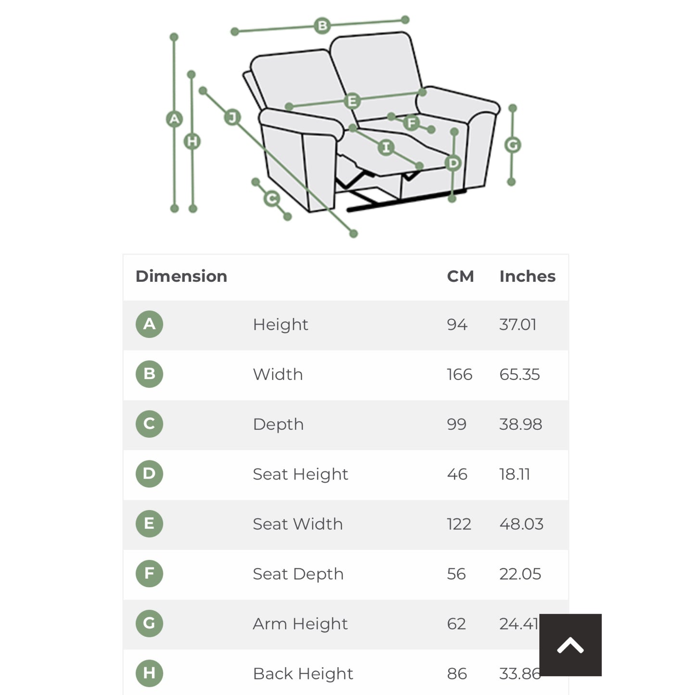
Task: Click the green H badge in table
Action: coord(149,673)
